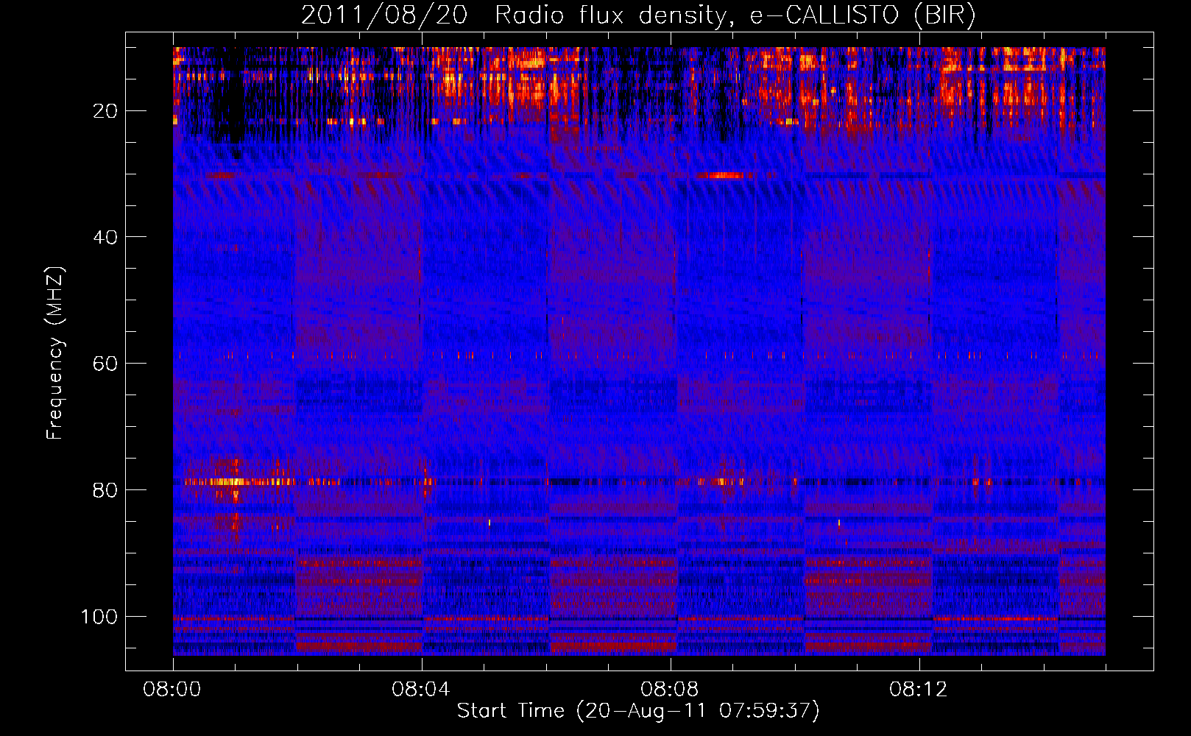Click the frequency tick label '40'

pyautogui.click(x=105, y=237)
